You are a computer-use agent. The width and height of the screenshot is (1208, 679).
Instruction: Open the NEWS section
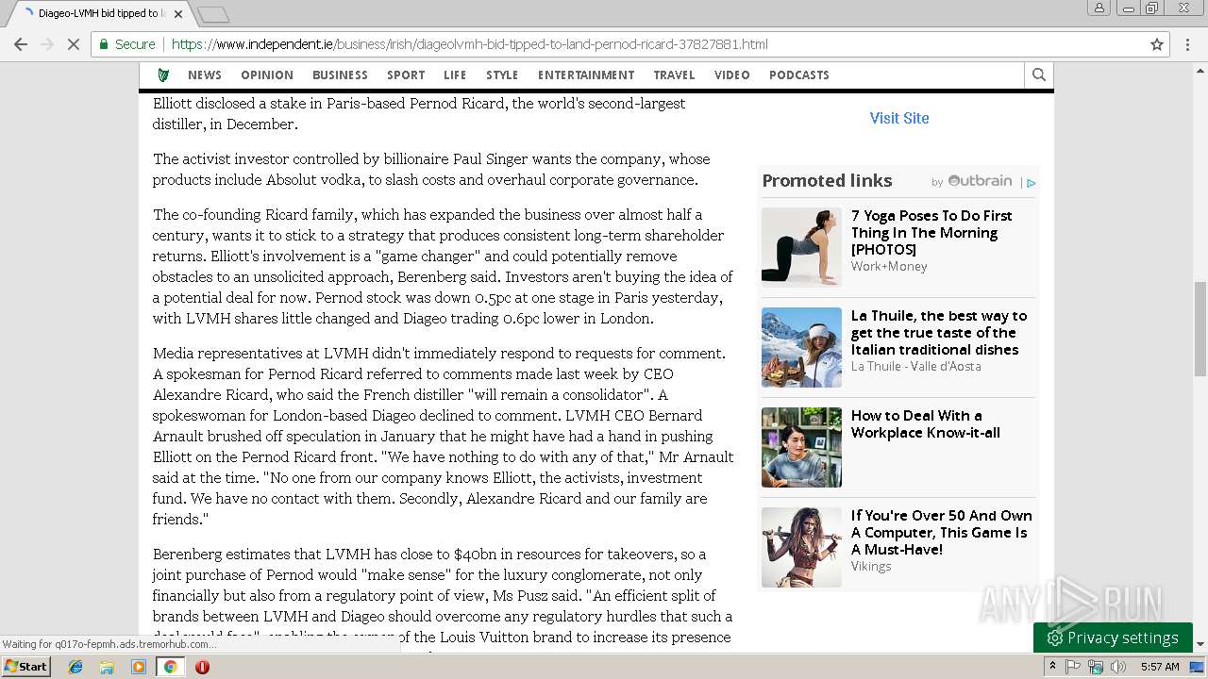[x=205, y=75]
